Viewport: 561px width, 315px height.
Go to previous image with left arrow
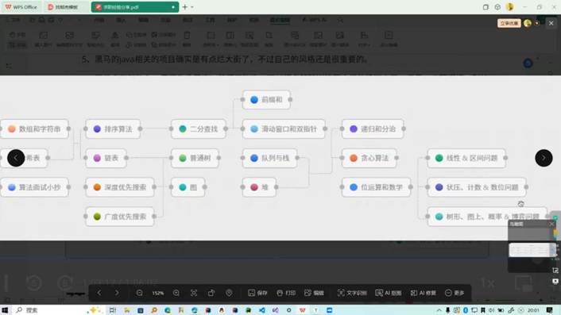pos(16,158)
